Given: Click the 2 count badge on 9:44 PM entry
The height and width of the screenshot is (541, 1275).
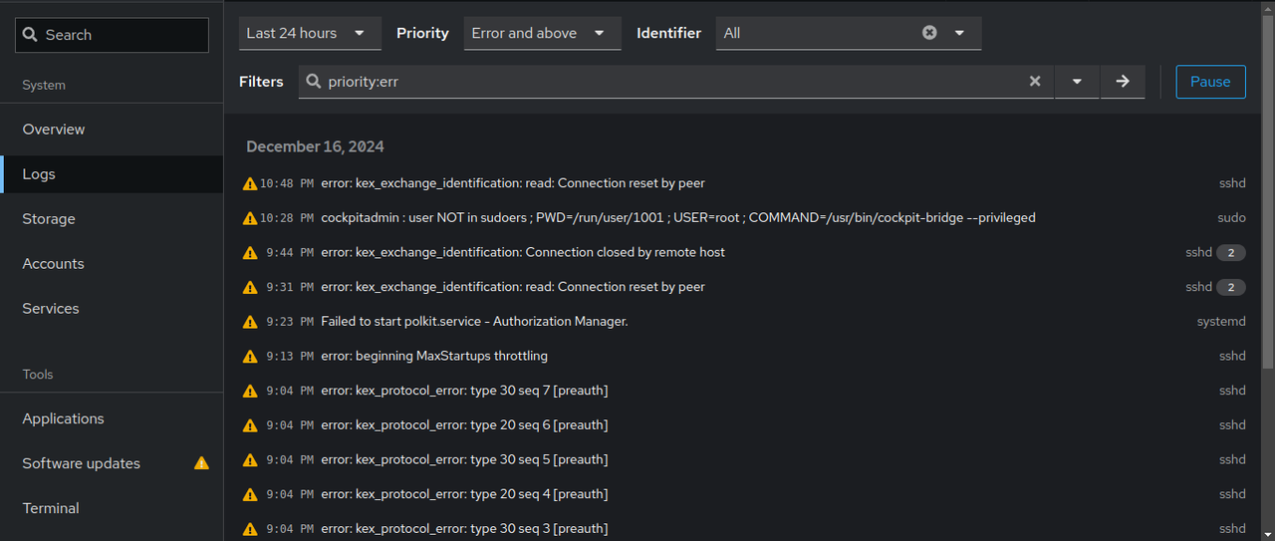Looking at the screenshot, I should 1231,253.
